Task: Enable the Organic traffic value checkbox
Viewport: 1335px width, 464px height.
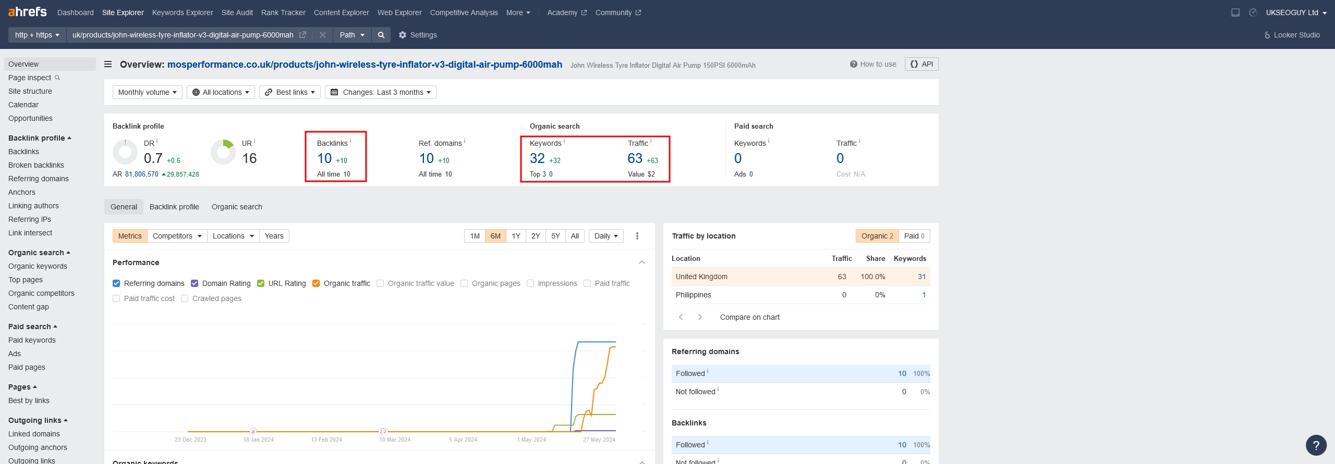Action: click(x=380, y=283)
